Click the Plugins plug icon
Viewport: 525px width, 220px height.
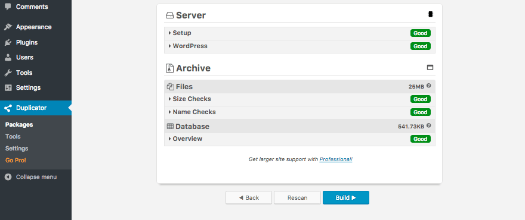tap(8, 42)
